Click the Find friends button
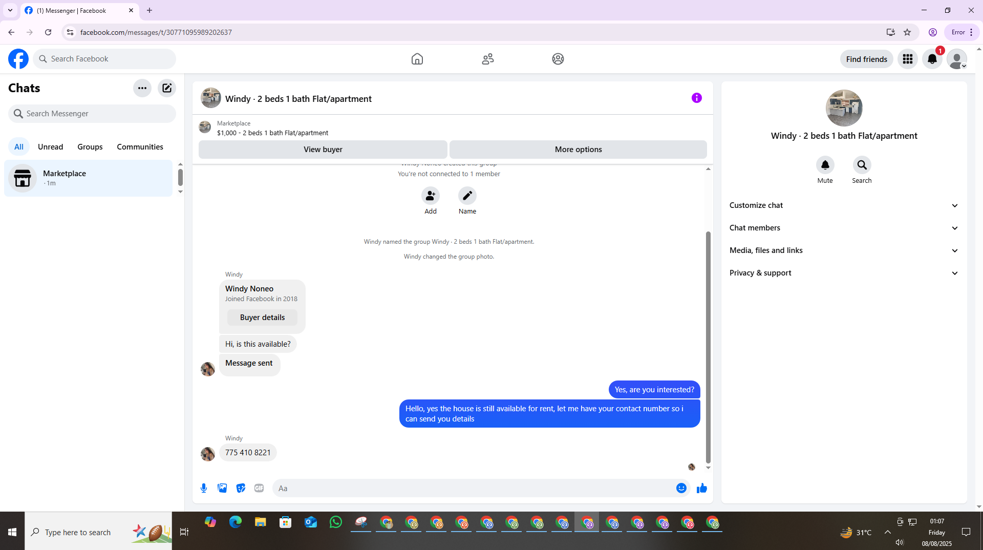The height and width of the screenshot is (550, 983). click(867, 59)
